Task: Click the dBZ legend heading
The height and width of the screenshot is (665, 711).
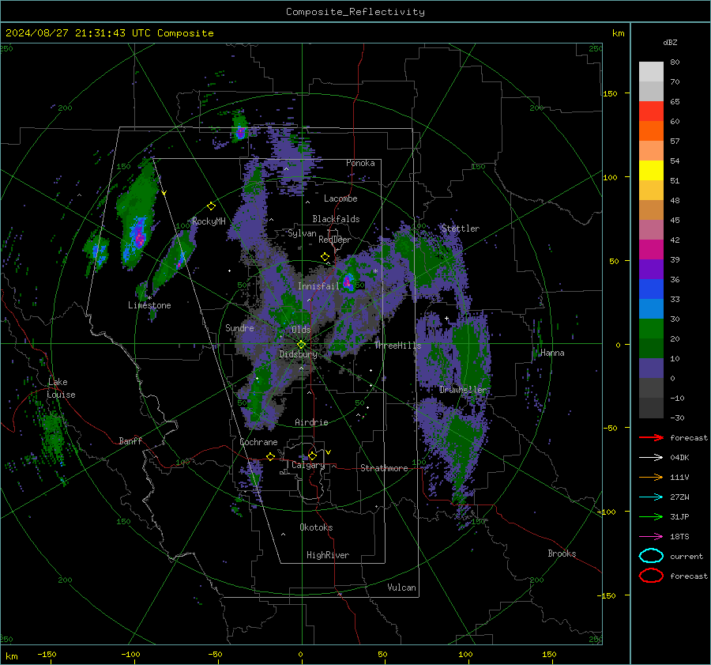Action: 670,42
